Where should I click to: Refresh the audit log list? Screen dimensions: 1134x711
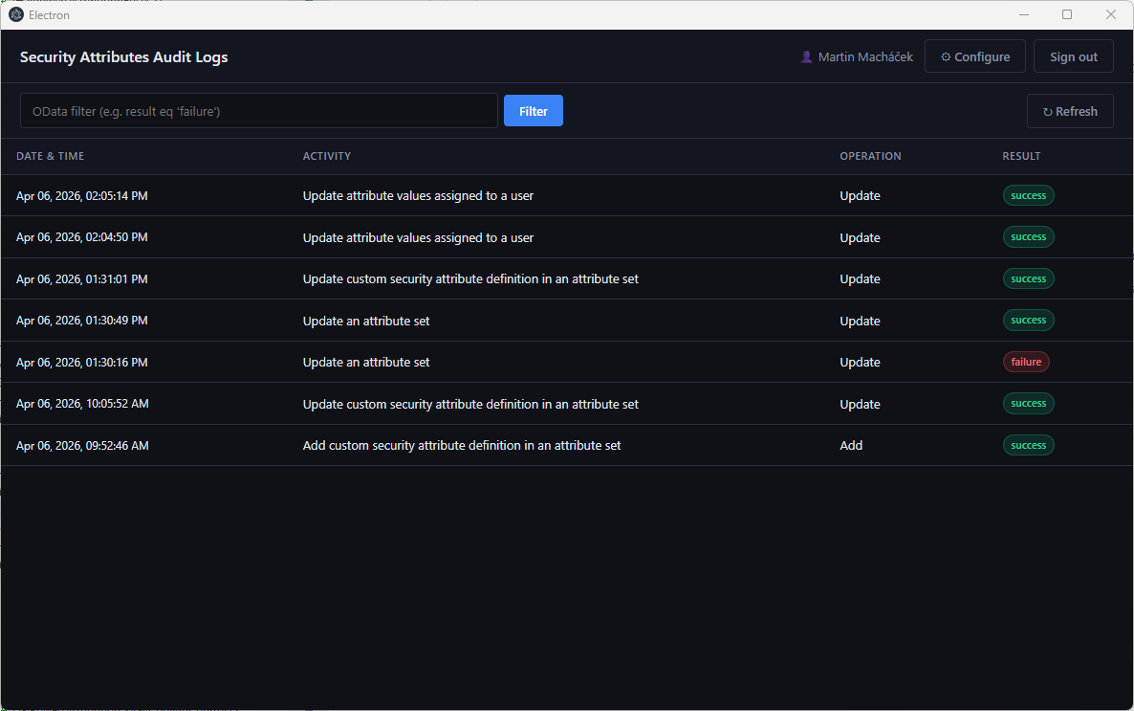point(1069,111)
